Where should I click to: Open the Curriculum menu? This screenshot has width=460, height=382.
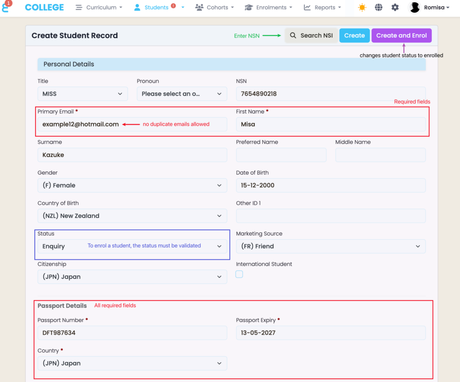point(97,8)
